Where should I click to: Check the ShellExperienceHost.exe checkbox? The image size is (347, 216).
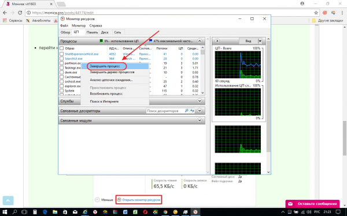click(62, 54)
